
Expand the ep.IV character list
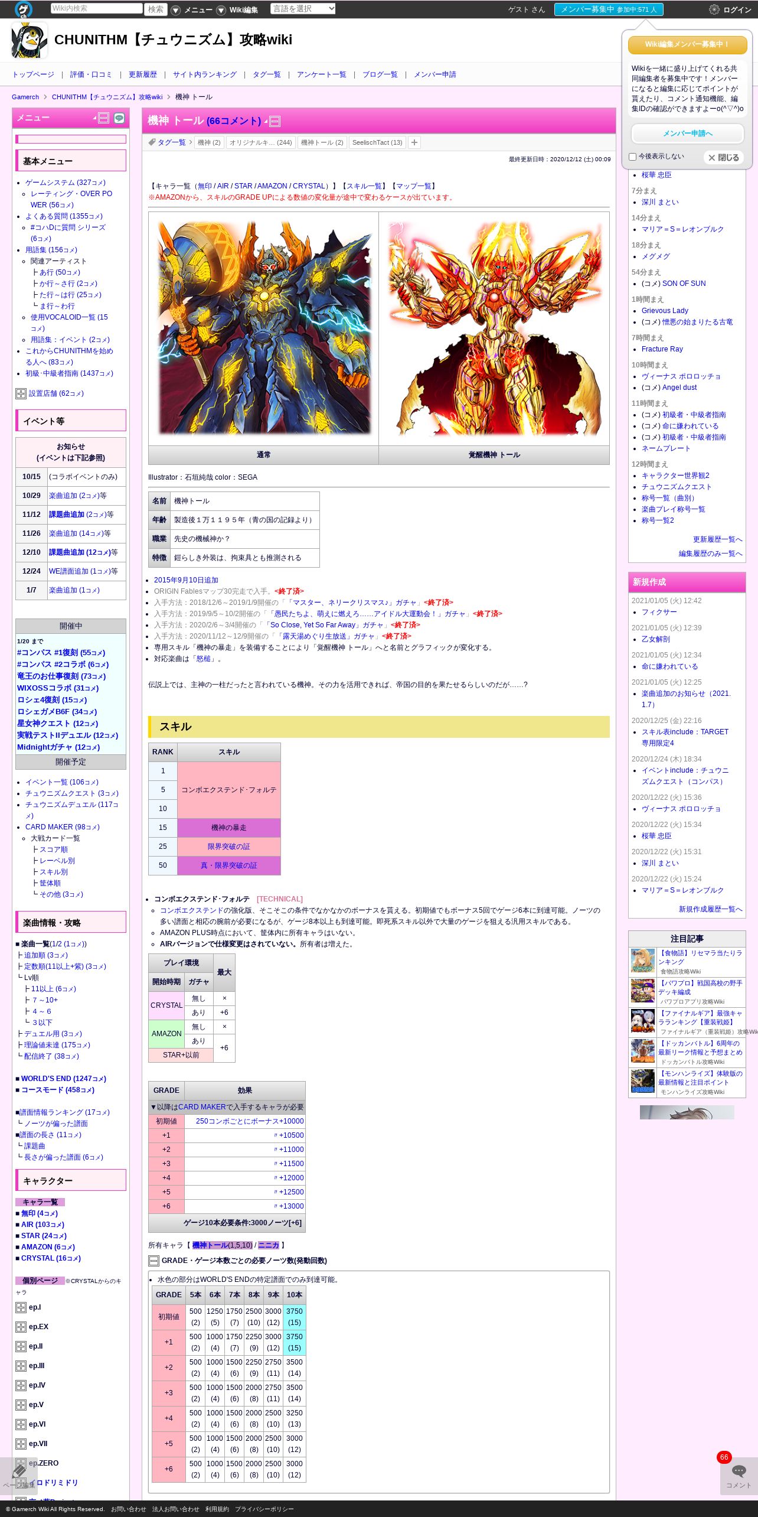pos(21,1385)
